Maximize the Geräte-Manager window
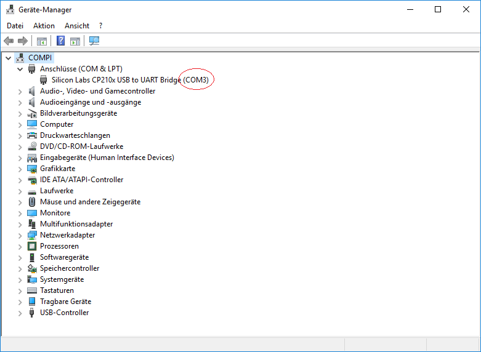This screenshot has height=352, width=481. [438, 9]
